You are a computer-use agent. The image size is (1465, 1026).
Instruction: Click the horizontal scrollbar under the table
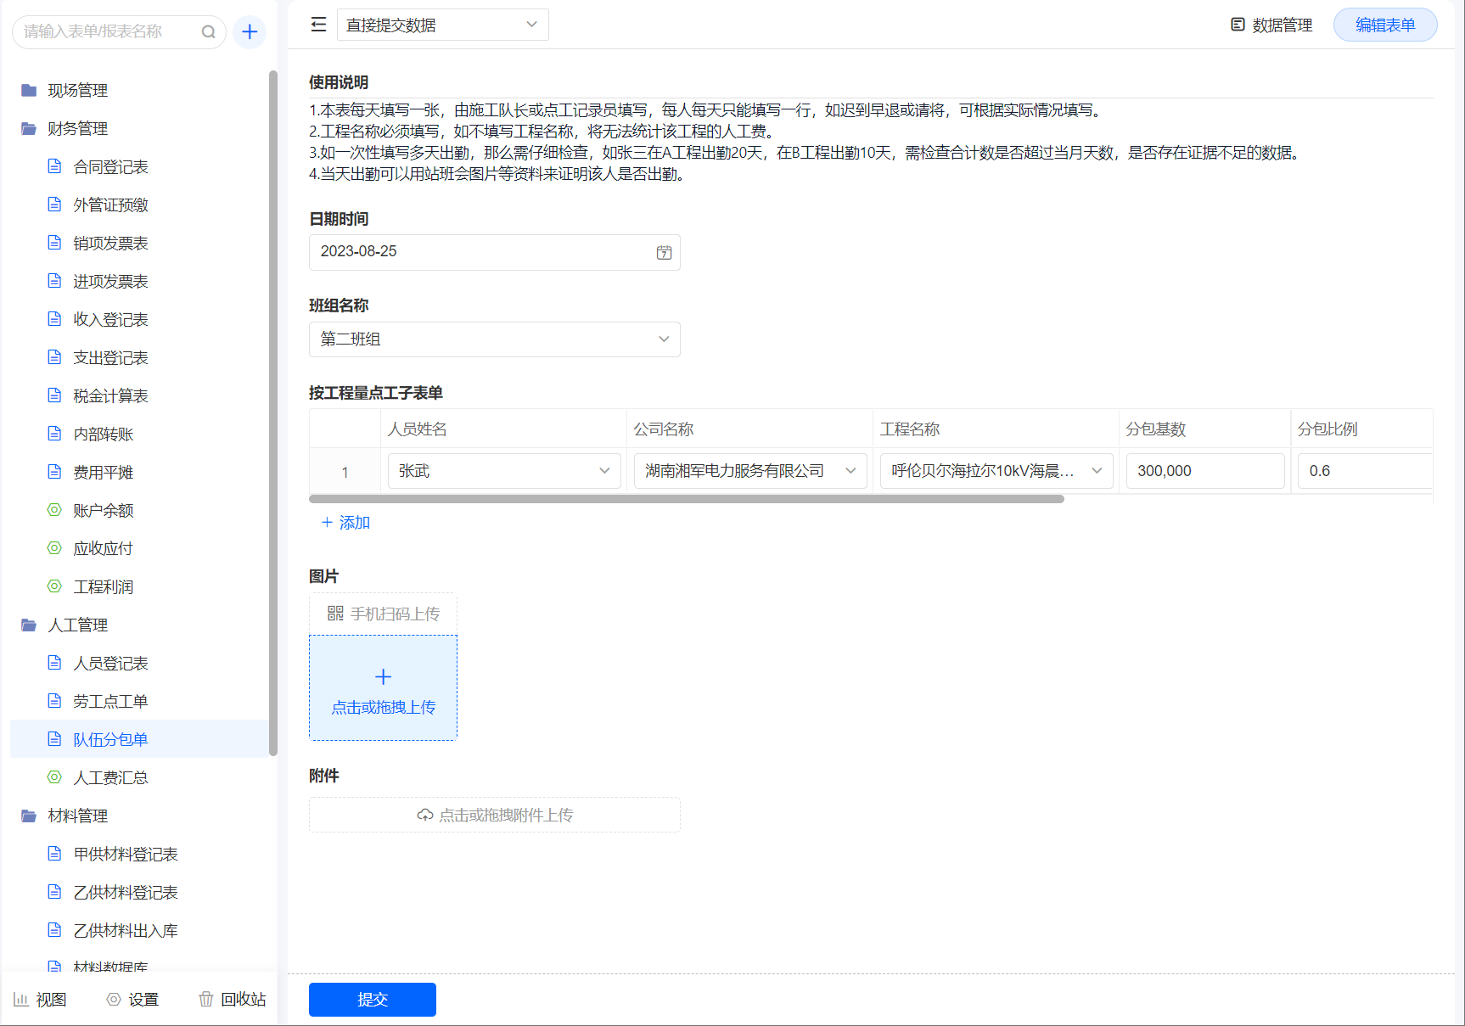tap(686, 499)
